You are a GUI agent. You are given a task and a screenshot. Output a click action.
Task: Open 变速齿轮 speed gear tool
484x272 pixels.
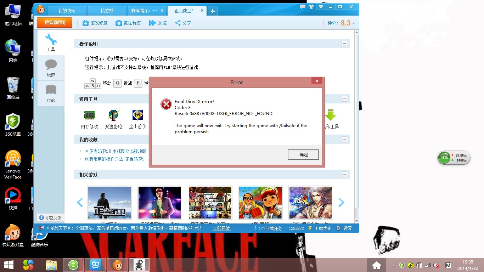click(113, 119)
